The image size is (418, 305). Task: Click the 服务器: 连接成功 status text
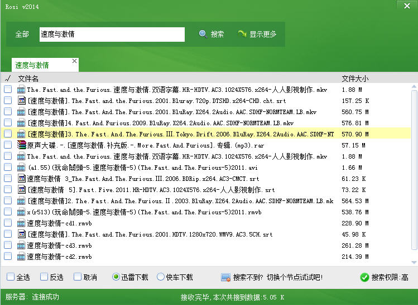pos(32,297)
